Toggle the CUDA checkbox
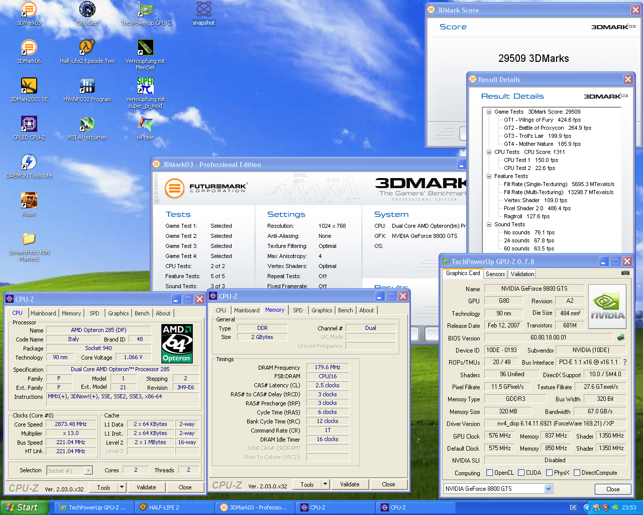 point(521,473)
